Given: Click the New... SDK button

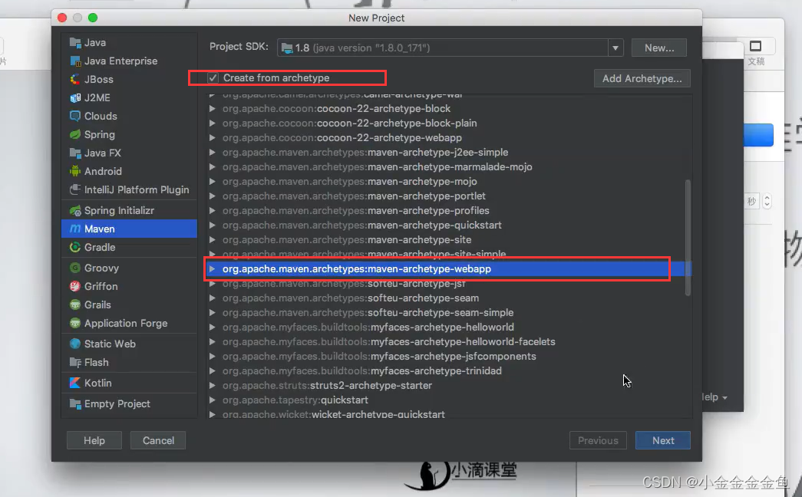Looking at the screenshot, I should pos(658,48).
